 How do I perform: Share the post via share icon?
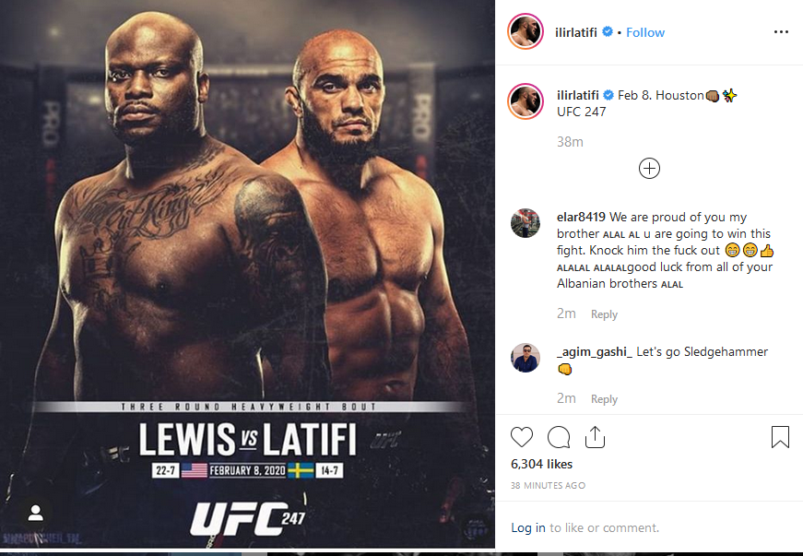[x=595, y=437]
